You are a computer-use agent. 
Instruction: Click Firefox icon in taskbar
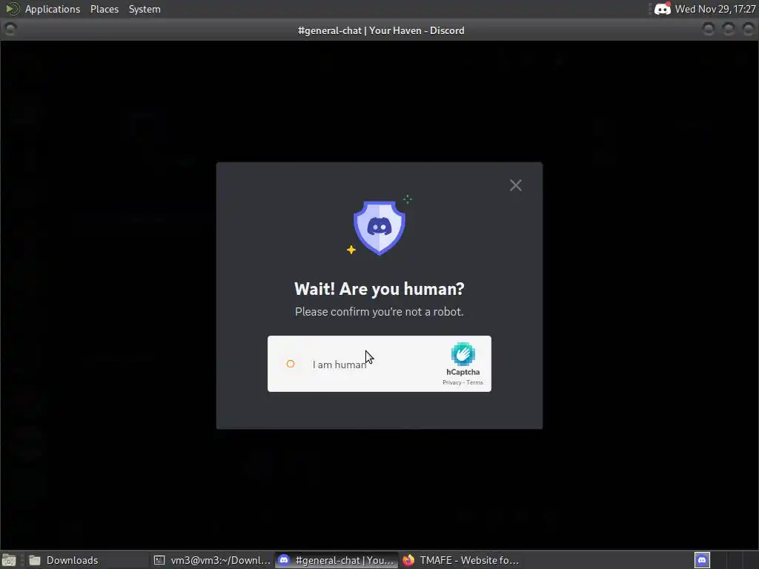point(408,560)
